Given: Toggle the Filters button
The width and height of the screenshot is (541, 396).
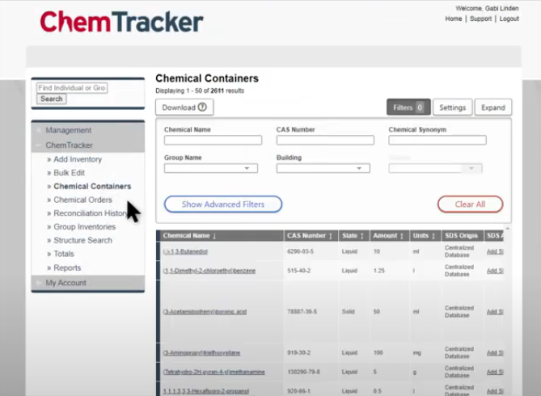Looking at the screenshot, I should click(408, 107).
